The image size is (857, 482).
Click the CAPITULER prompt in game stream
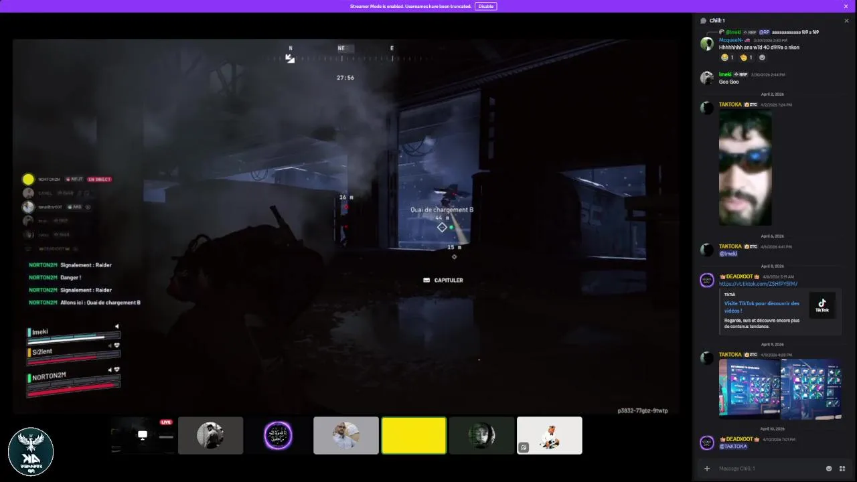click(x=443, y=280)
